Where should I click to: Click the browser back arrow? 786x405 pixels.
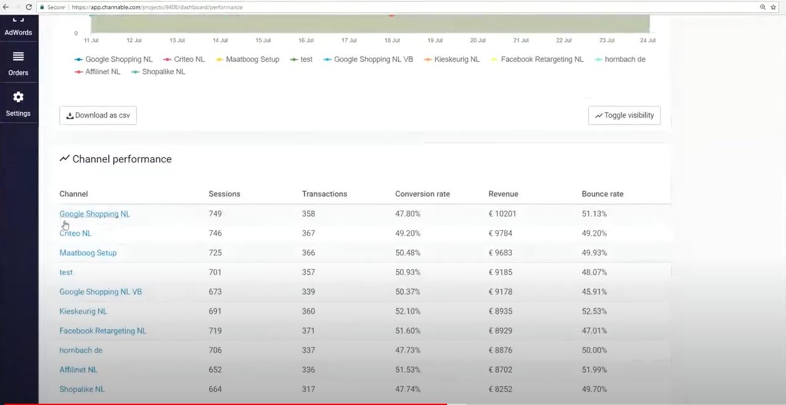[6, 7]
